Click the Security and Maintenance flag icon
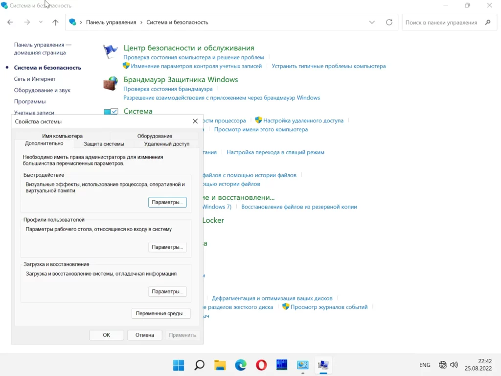The width and height of the screenshot is (501, 376). tap(111, 51)
